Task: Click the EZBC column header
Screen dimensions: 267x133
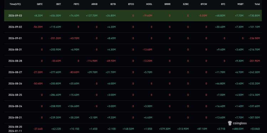Action: [186, 4]
